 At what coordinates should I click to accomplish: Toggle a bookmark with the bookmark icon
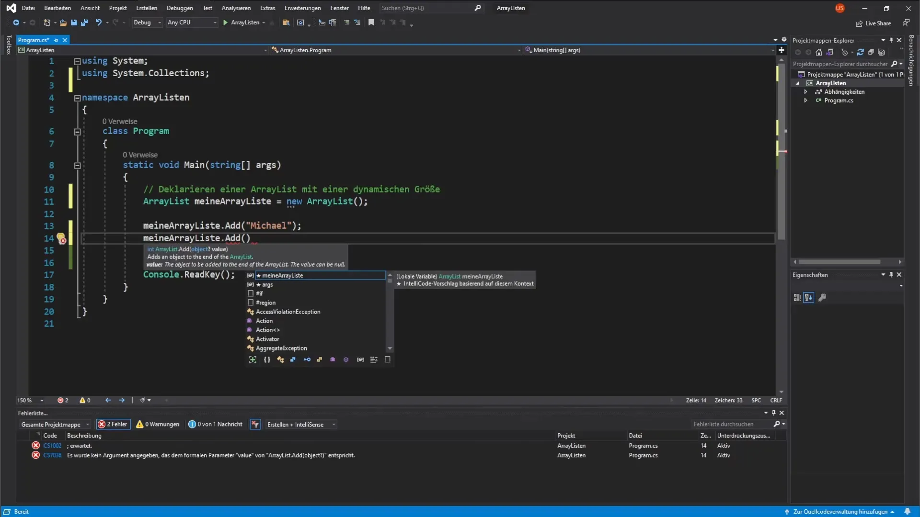(x=371, y=22)
